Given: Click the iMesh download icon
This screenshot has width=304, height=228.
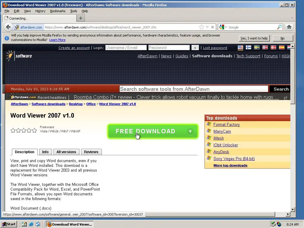Looking at the screenshot, I should click(209, 138).
